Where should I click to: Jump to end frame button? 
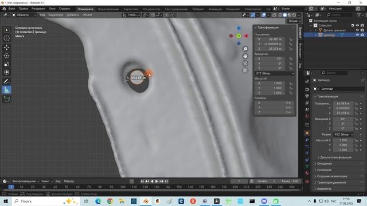(x=166, y=181)
